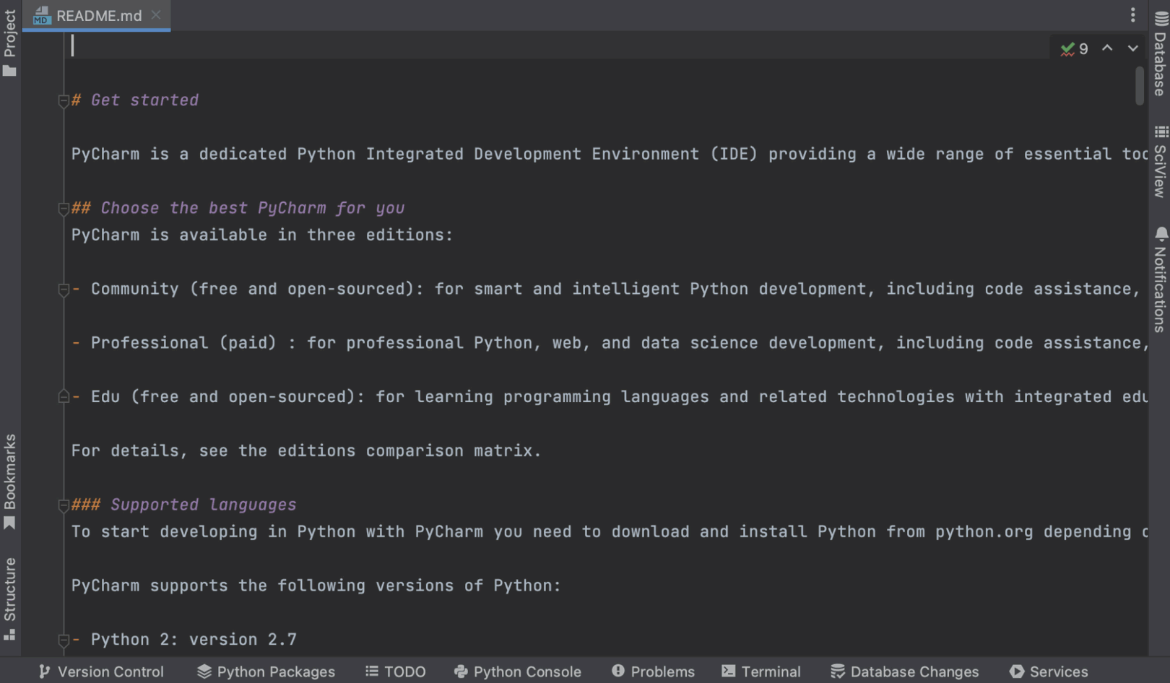Viewport: 1170px width, 683px height.
Task: Open the Problems tool window
Action: 653,671
